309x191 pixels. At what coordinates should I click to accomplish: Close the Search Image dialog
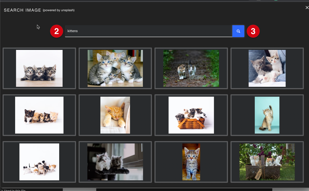tap(307, 8)
